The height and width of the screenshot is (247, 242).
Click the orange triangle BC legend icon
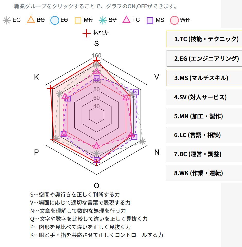(x=31, y=20)
